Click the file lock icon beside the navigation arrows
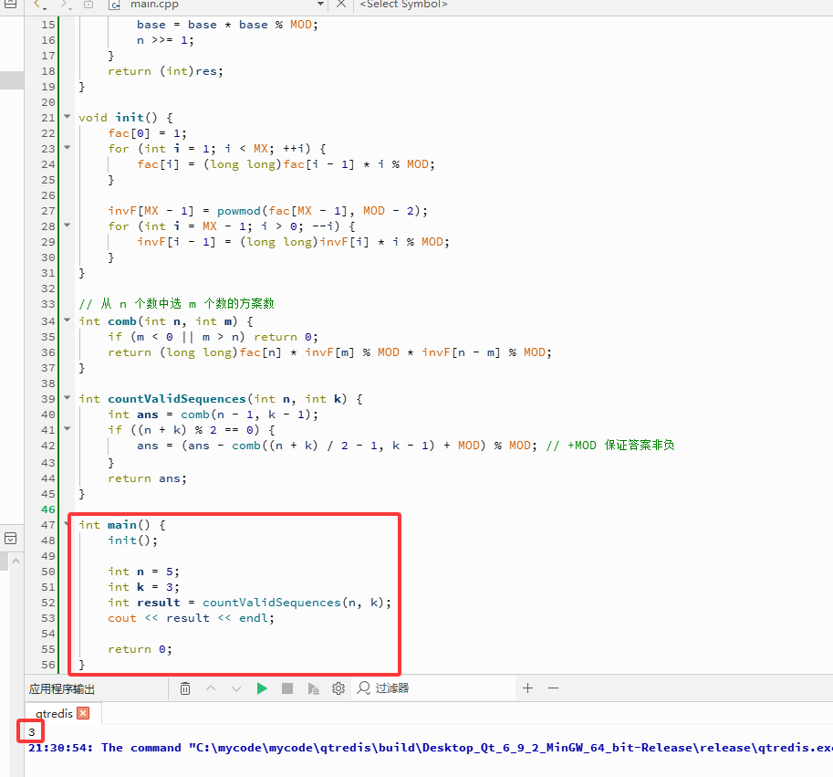This screenshot has height=777, width=833. 89,5
